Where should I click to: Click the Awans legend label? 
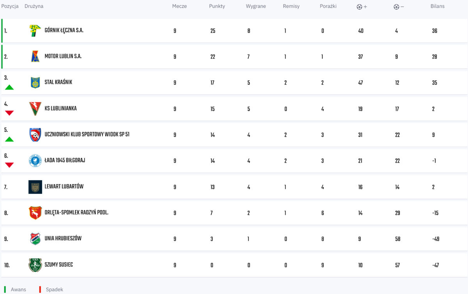click(18, 289)
